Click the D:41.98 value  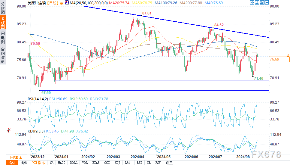pos(67,131)
